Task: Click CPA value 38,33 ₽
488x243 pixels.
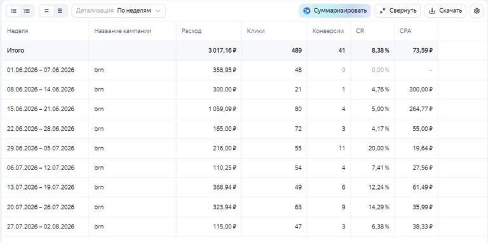Action: (423, 227)
